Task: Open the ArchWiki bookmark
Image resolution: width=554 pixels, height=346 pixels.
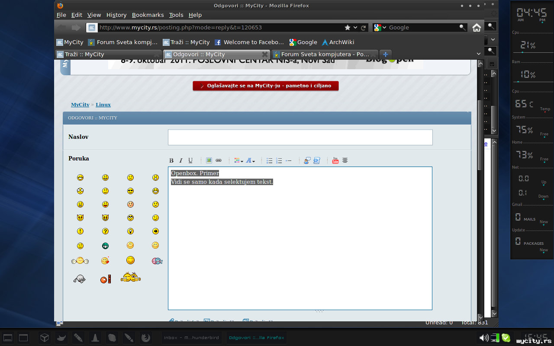Action: 338,42
